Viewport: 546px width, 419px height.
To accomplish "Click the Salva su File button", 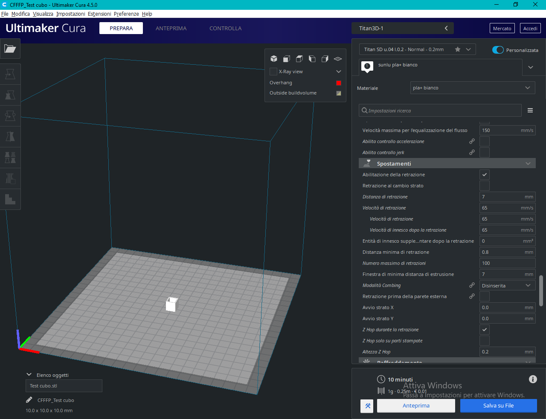I will [498, 405].
